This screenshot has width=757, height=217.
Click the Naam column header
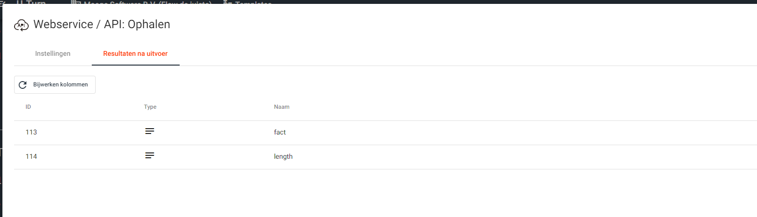pyautogui.click(x=282, y=107)
